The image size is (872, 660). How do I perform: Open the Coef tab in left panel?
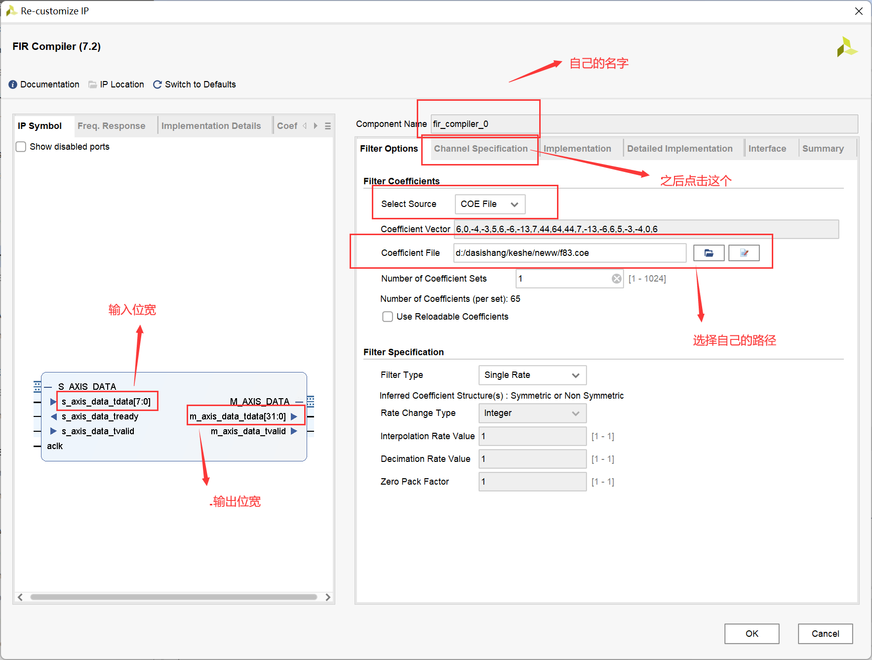pos(287,126)
